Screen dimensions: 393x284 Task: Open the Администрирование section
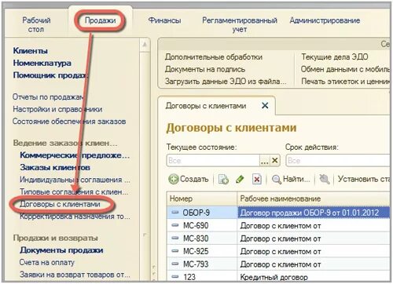[325, 20]
